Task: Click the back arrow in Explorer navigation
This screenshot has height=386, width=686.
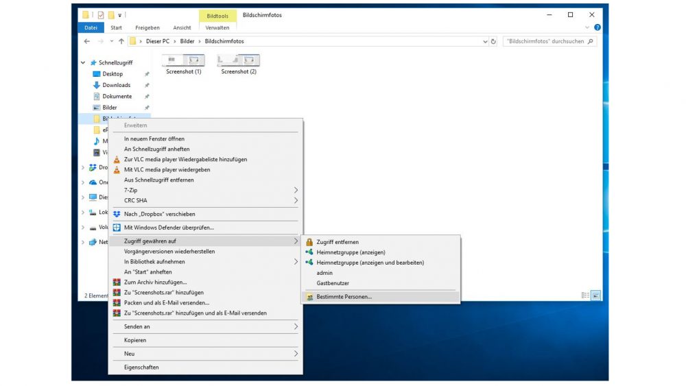Action: 87,42
